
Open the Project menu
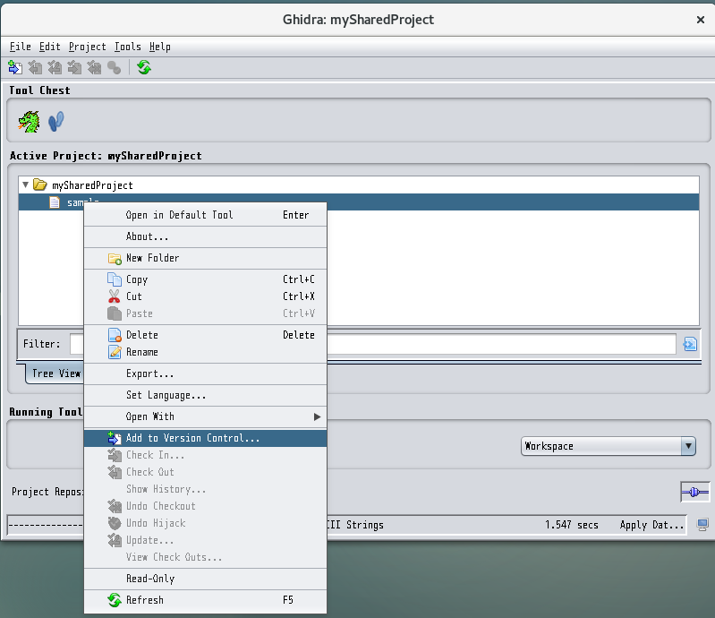87,47
